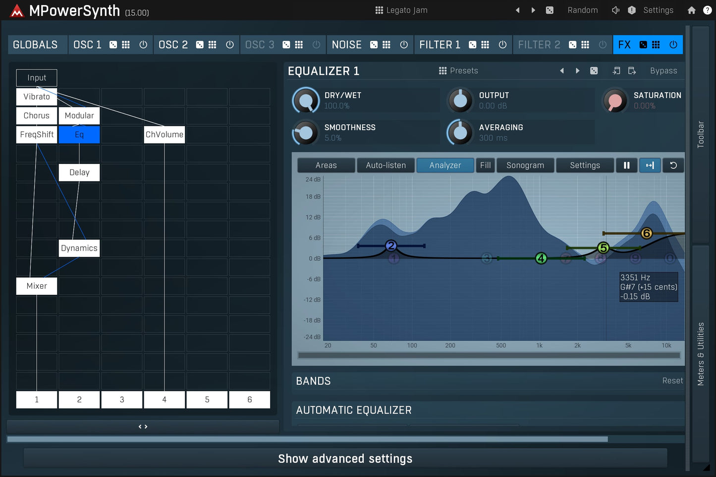
Task: Expand the AUTOMATIC EQUALIZER section
Action: pos(354,410)
